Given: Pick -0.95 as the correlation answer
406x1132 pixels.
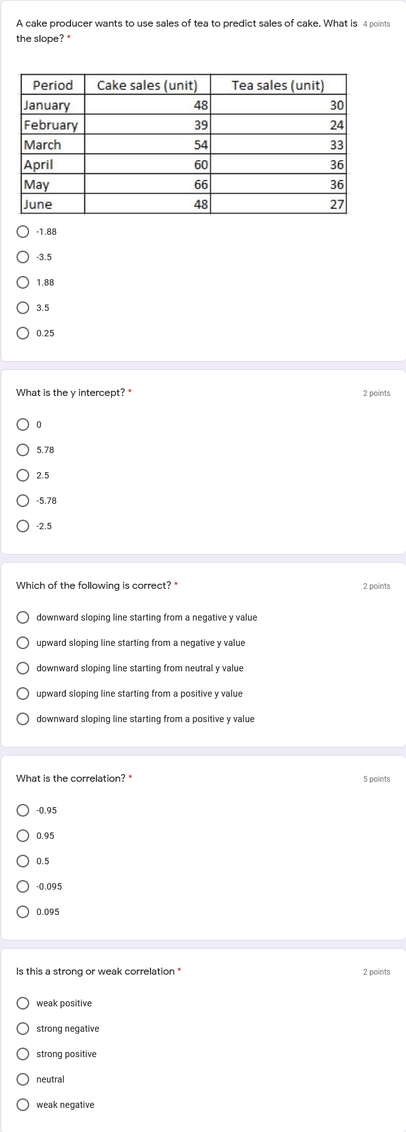Looking at the screenshot, I should pos(23,810).
